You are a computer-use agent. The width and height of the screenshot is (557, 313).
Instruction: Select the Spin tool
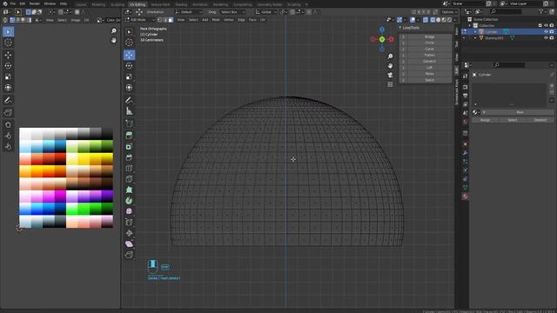click(x=129, y=201)
